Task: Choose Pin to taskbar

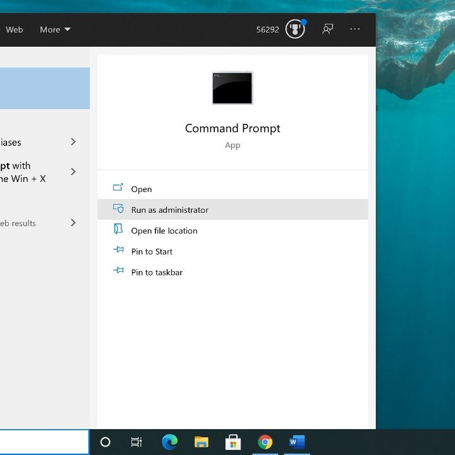Action: (x=233, y=272)
